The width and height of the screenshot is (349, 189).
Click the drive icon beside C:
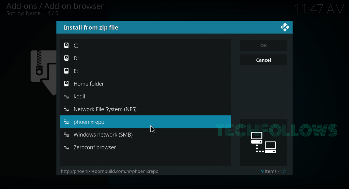[x=66, y=45]
